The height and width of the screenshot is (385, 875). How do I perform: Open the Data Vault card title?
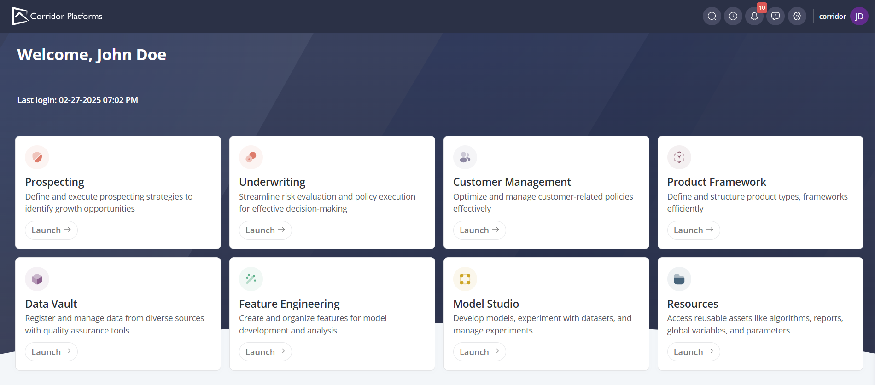click(x=51, y=304)
